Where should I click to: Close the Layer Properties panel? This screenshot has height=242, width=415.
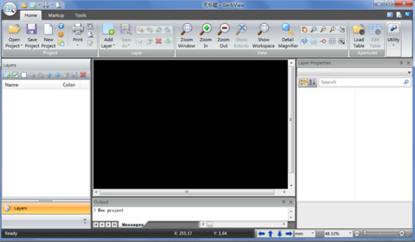(408, 63)
